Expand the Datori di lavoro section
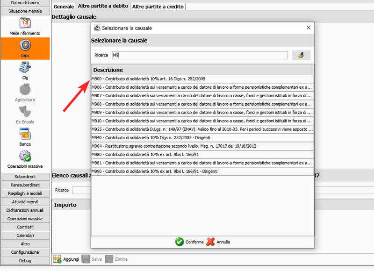The image size is (374, 271). tap(25, 3)
